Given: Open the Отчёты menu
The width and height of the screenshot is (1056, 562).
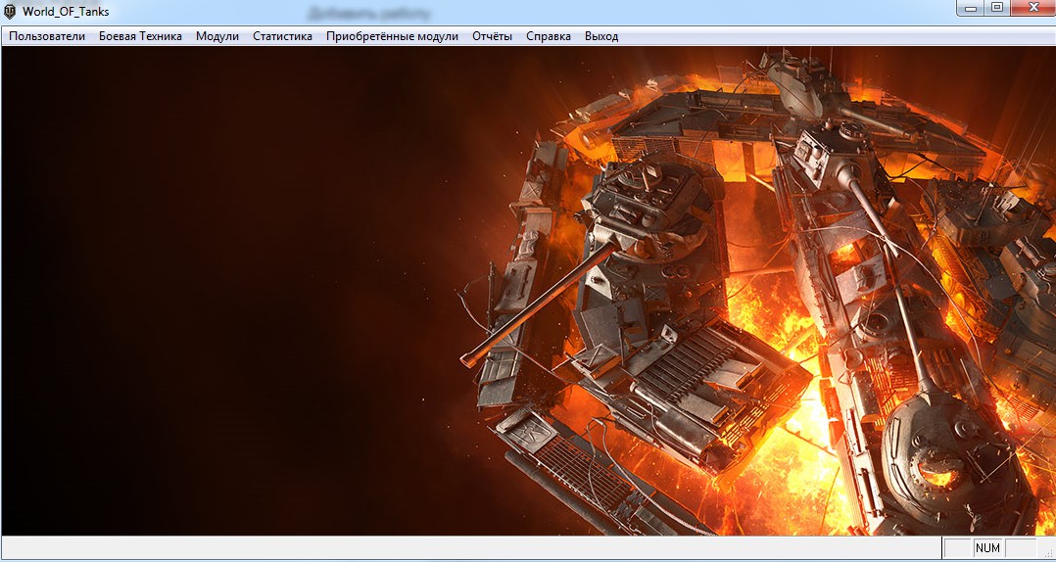Looking at the screenshot, I should [x=493, y=36].
